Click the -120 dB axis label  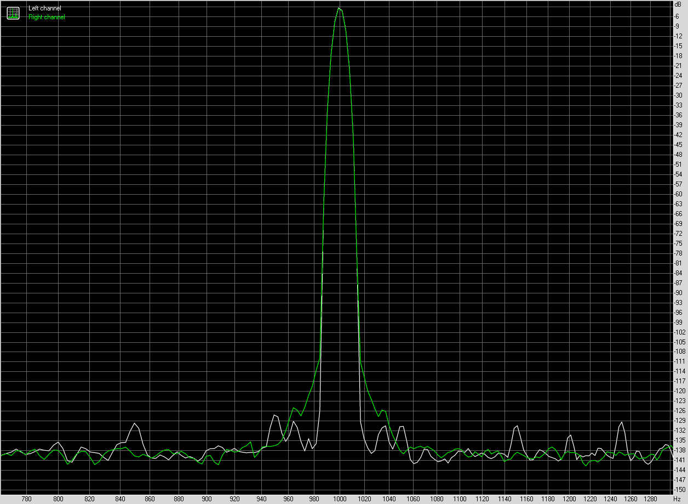pos(680,390)
